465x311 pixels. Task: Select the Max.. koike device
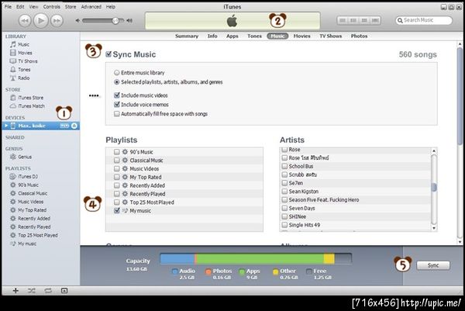click(x=40, y=126)
